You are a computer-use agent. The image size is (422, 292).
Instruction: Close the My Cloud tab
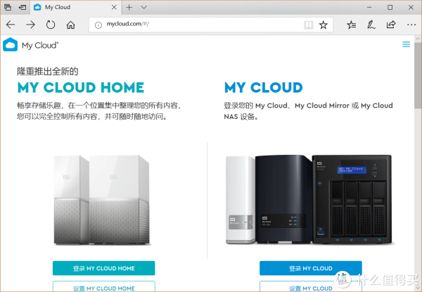click(x=114, y=7)
